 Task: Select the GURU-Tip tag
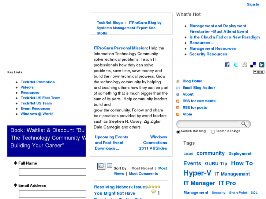[216, 164]
